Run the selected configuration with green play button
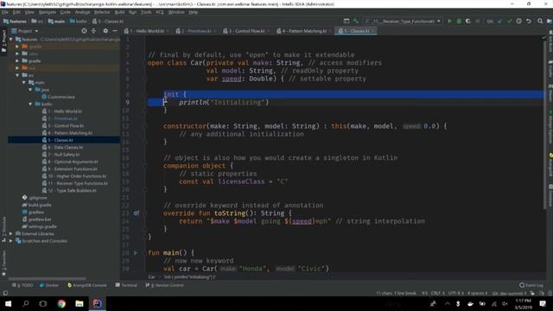553x311 pixels. click(449, 21)
